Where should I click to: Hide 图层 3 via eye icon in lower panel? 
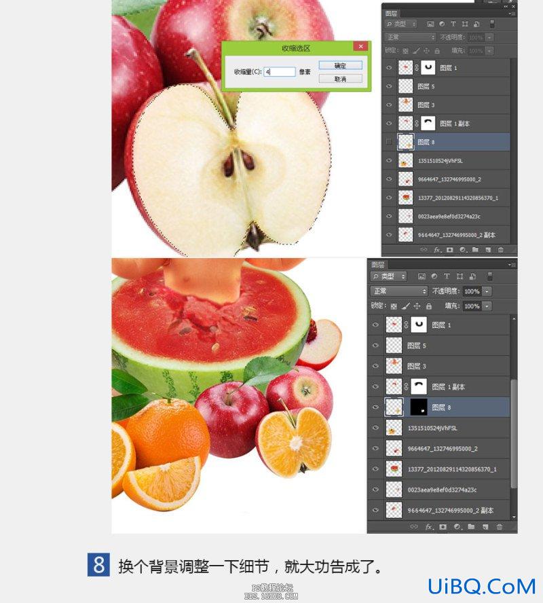[375, 366]
